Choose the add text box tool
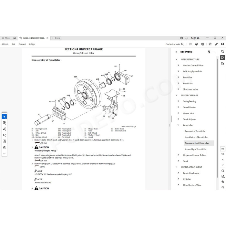The width and height of the screenshot is (226, 226). [x=4, y=141]
